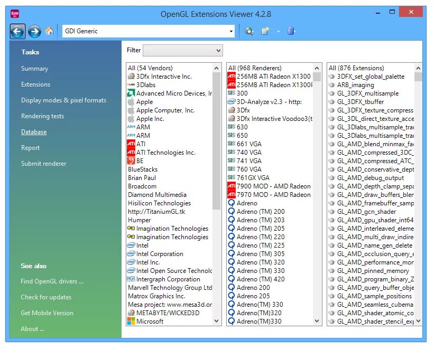Select GL_AMD_sample_positions extension
This screenshot has height=350, width=435.
tap(374, 296)
